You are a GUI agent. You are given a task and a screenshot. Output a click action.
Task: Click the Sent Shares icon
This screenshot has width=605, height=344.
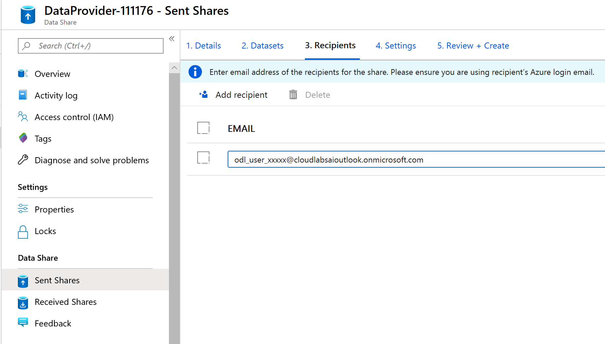23,281
